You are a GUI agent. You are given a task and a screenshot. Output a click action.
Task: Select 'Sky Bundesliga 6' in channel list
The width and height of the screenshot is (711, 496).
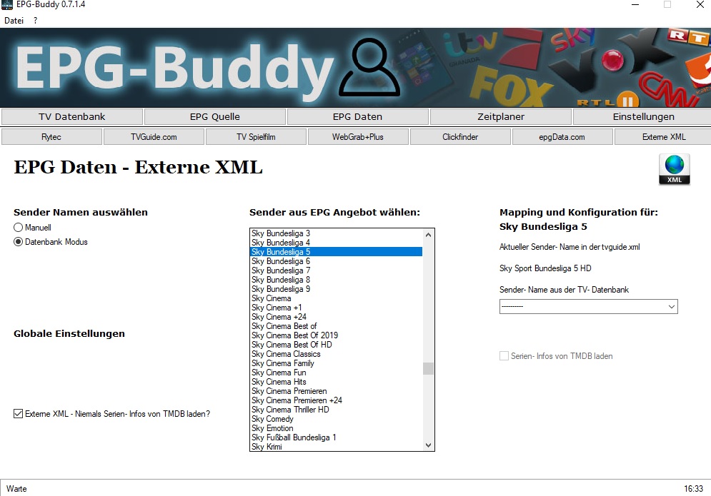[337, 261]
